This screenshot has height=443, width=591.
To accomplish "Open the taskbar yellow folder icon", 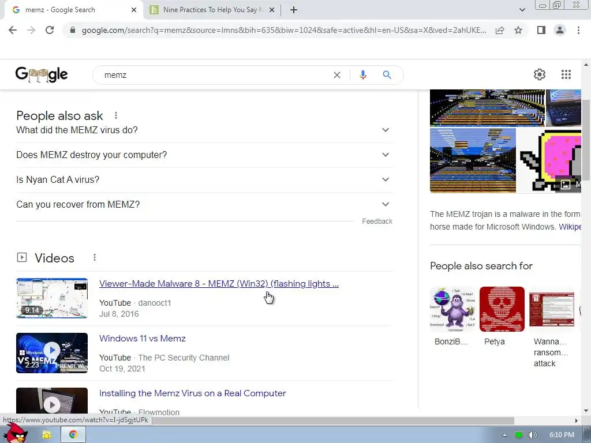I will coord(47,435).
